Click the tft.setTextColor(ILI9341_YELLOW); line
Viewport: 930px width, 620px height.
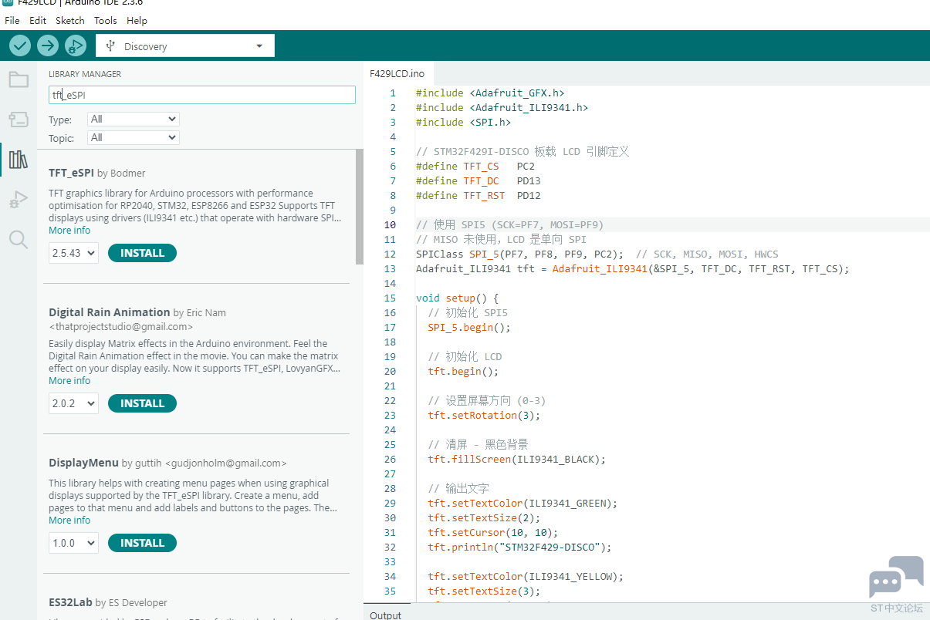pyautogui.click(x=526, y=577)
